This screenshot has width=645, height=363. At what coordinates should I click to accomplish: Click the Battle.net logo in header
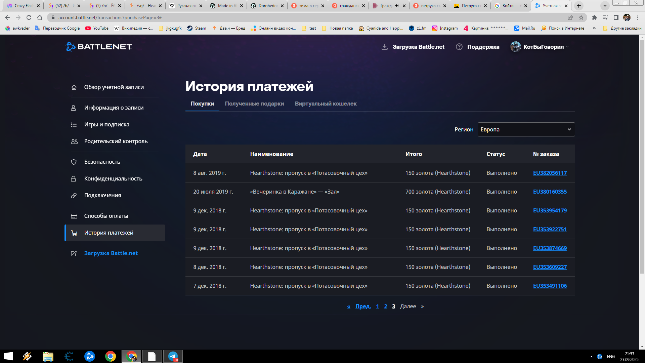98,47
